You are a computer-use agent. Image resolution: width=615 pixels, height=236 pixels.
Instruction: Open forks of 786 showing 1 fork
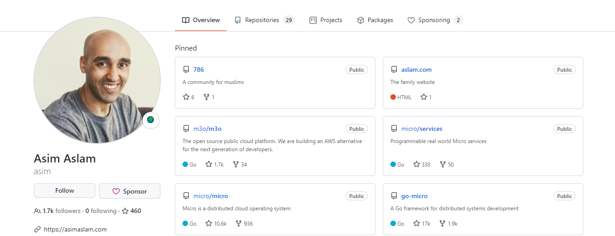[x=209, y=97]
